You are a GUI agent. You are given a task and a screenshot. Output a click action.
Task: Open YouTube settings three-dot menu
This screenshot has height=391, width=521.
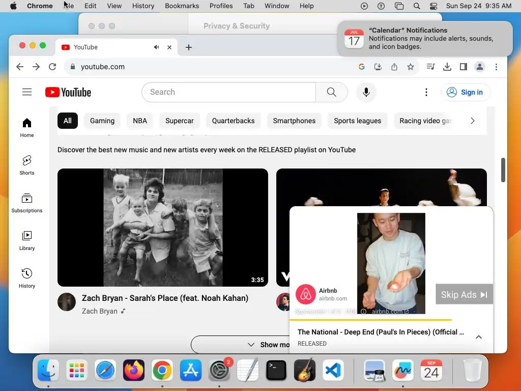[426, 92]
